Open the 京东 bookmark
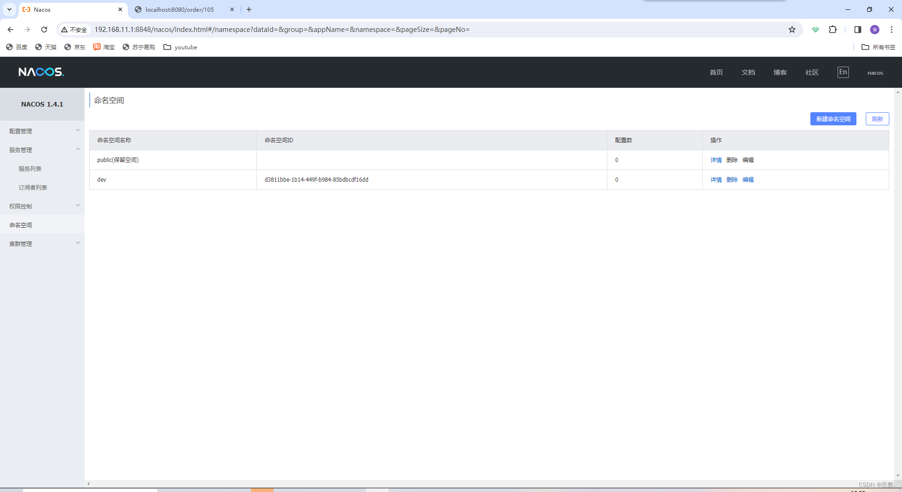The image size is (902, 492). (75, 47)
